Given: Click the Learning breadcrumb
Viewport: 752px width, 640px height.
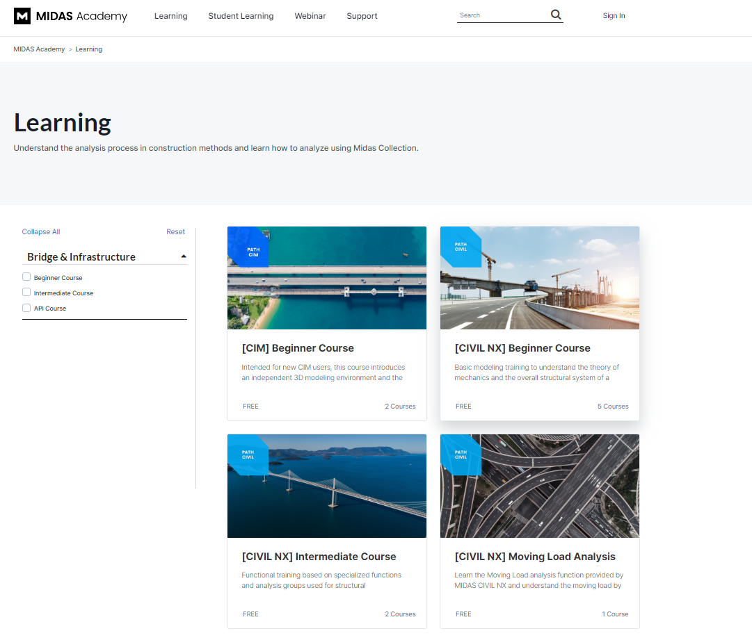Looking at the screenshot, I should (x=89, y=49).
